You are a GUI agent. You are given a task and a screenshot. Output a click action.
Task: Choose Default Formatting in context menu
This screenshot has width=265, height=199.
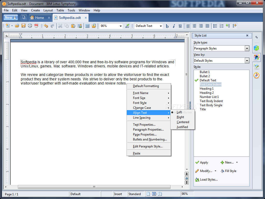coord(146,86)
